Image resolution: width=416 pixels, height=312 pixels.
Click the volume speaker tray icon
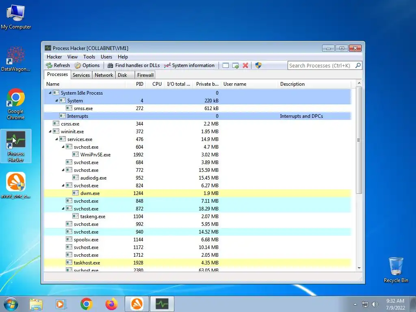click(375, 304)
